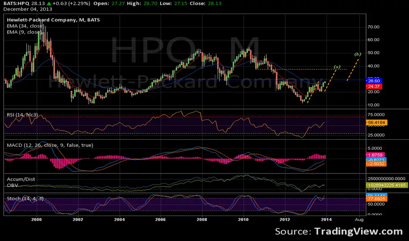
Task: Open the TradingView.com source link
Action: 359,231
